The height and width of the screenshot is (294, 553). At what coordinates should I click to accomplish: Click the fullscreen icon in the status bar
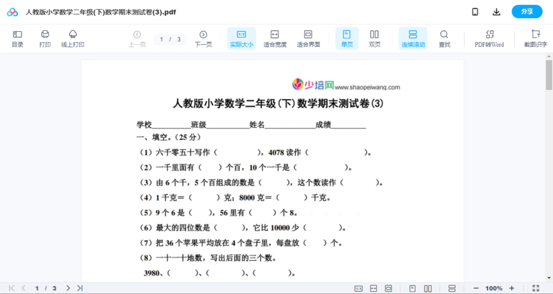(x=536, y=288)
